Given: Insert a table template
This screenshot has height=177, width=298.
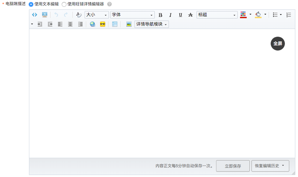Looking at the screenshot, I should (115, 24).
